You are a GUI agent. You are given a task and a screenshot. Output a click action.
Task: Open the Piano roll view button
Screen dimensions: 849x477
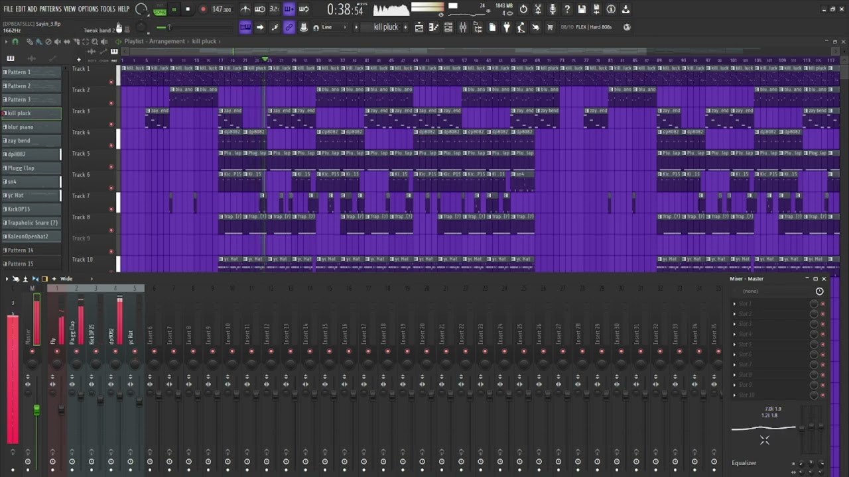[434, 27]
